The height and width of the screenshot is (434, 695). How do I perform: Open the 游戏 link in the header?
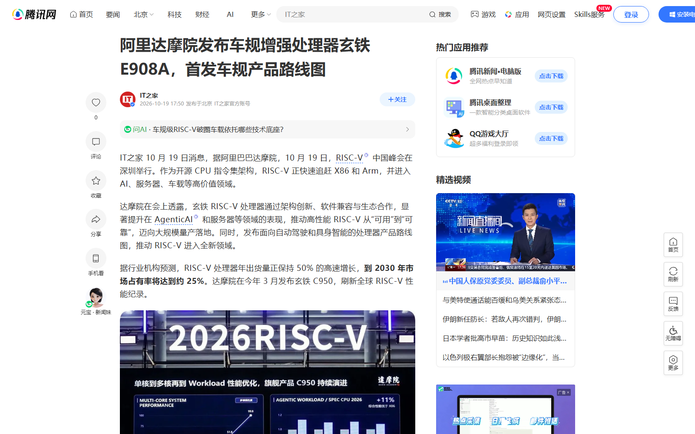(x=483, y=14)
